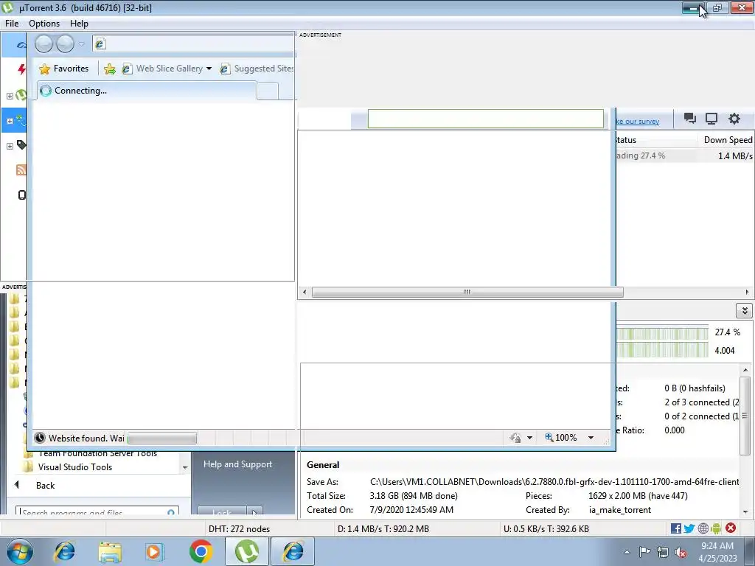
Task: Select the RSS Feeds sidebar icon
Action: click(21, 170)
